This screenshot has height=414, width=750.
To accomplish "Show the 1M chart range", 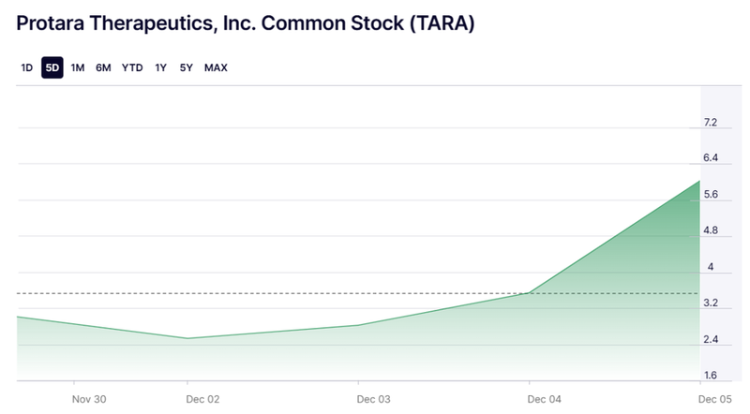I will (x=78, y=67).
